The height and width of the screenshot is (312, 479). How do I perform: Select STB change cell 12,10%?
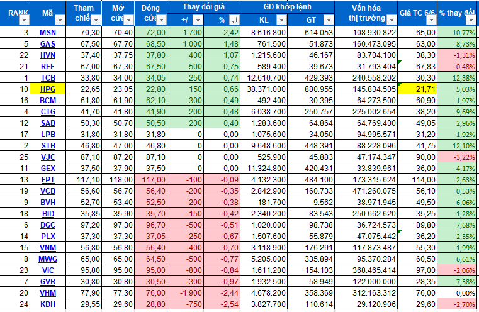pos(456,145)
